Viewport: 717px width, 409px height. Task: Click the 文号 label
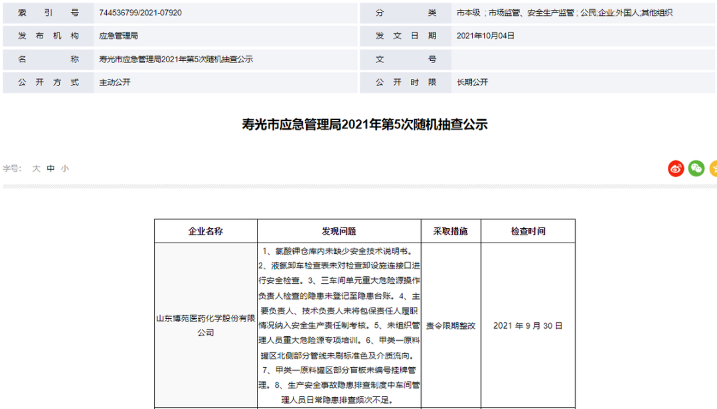(x=406, y=60)
